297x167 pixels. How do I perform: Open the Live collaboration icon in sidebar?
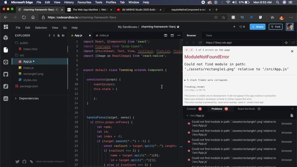click(6, 98)
